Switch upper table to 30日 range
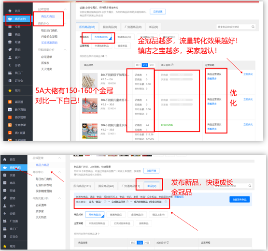This screenshot has width=268, height=251. click(152, 65)
